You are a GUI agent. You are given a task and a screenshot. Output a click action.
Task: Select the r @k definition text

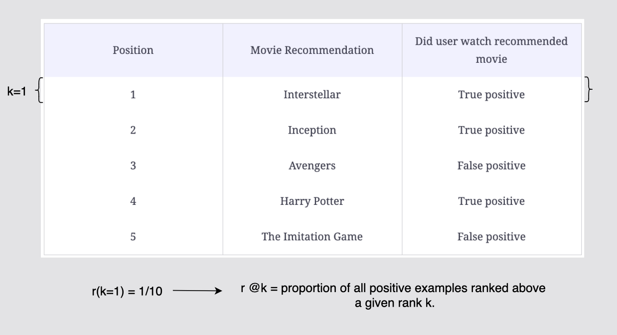coord(393,296)
